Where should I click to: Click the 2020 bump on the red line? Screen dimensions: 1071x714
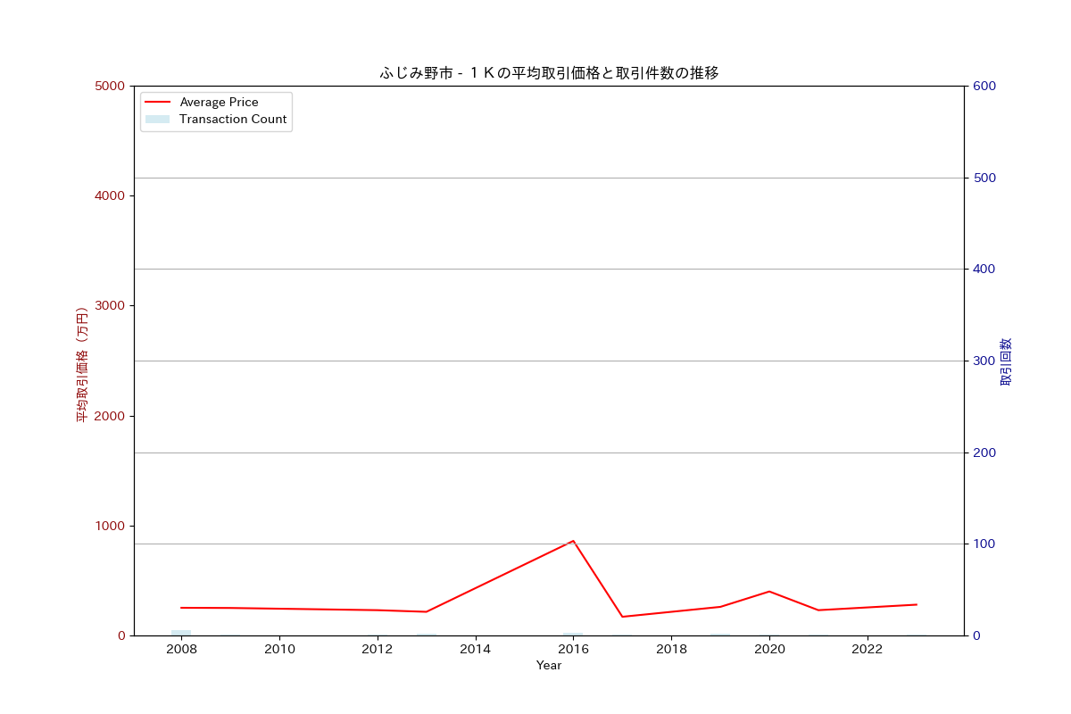click(769, 591)
